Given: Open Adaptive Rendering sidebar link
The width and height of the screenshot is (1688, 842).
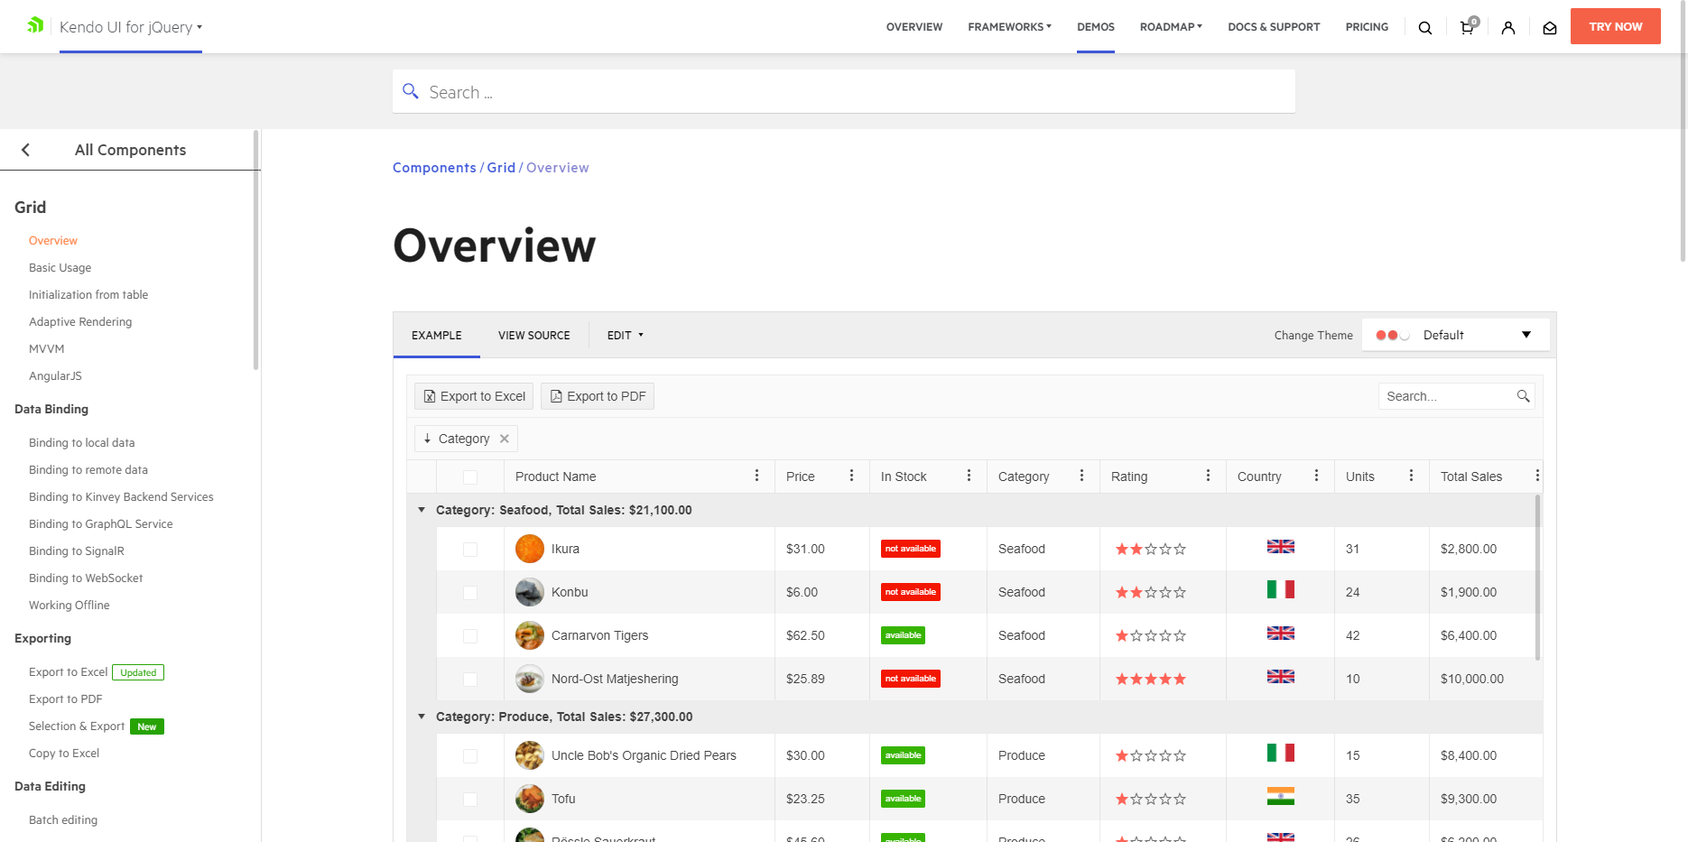Looking at the screenshot, I should [80, 322].
